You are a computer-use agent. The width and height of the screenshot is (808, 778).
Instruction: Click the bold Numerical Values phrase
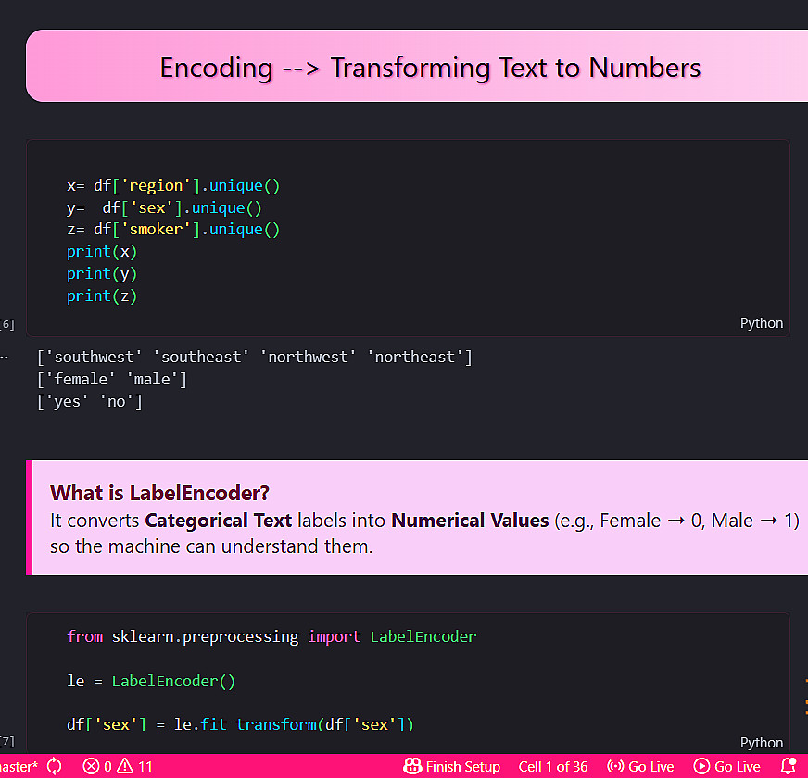470,521
